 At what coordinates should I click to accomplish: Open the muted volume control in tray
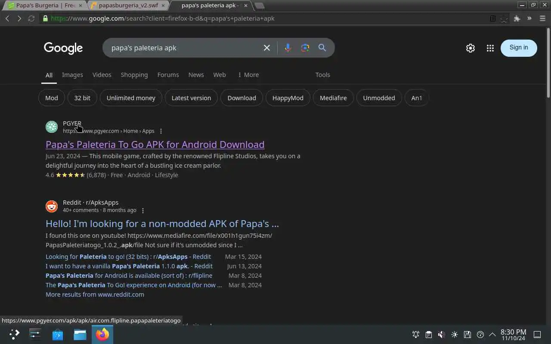point(442,335)
